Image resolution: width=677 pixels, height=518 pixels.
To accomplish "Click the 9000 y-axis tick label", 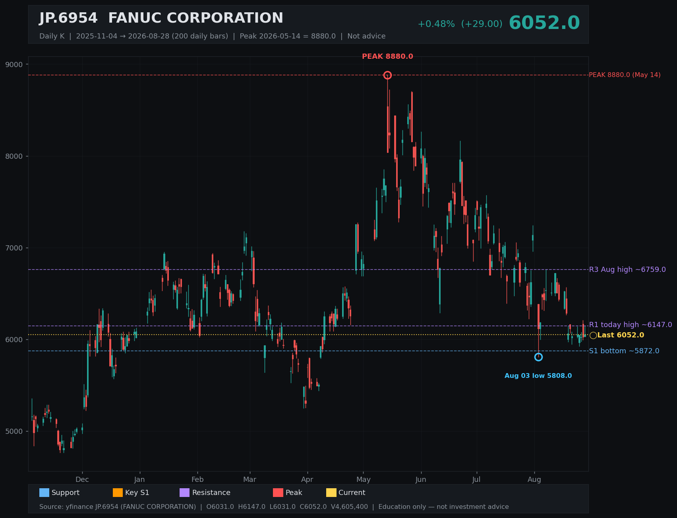I will click(x=14, y=64).
